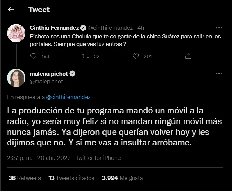Open the malena pichot display name link

(x=50, y=74)
